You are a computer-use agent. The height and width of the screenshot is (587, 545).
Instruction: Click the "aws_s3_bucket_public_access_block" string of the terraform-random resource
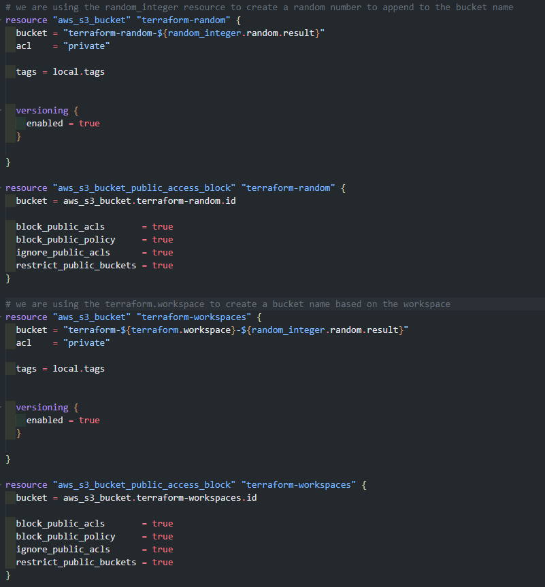coord(144,188)
